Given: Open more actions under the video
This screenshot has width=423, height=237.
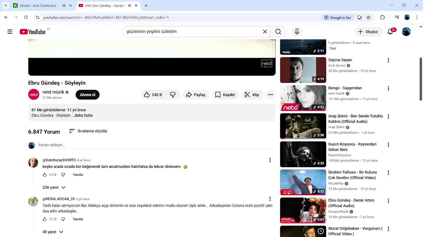Looking at the screenshot, I should 270,95.
